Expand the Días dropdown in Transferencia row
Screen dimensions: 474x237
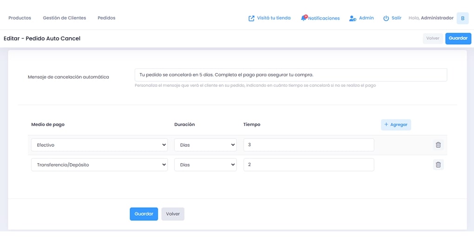tap(205, 165)
